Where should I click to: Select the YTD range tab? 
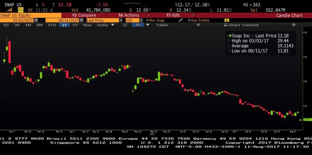(52, 25)
